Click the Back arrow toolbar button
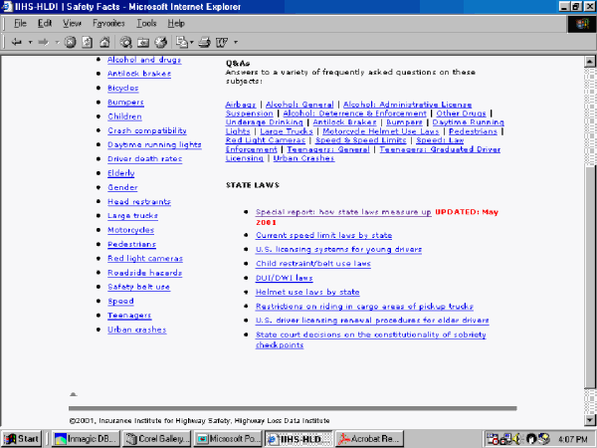The width and height of the screenshot is (597, 448). 17,42
